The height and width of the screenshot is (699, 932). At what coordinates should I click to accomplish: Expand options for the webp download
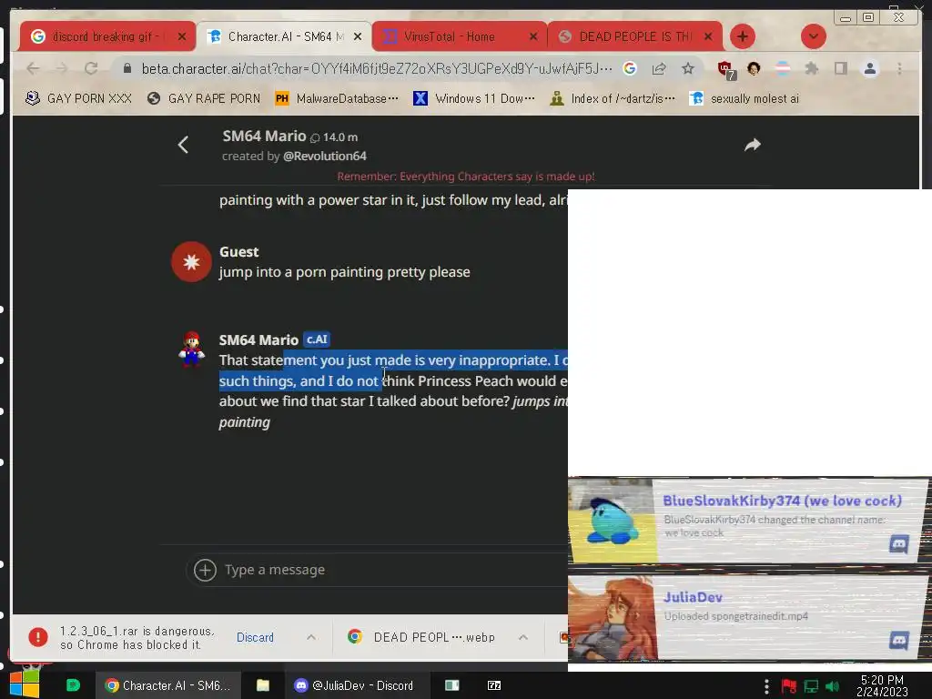[523, 637]
